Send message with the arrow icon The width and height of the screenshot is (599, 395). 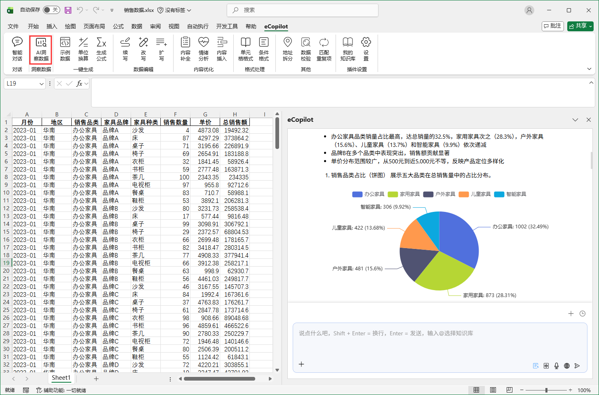tap(577, 366)
